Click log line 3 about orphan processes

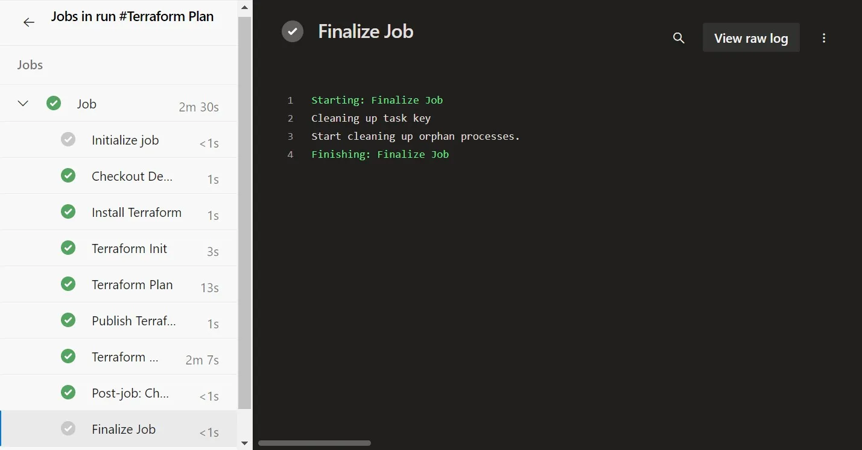(x=415, y=136)
